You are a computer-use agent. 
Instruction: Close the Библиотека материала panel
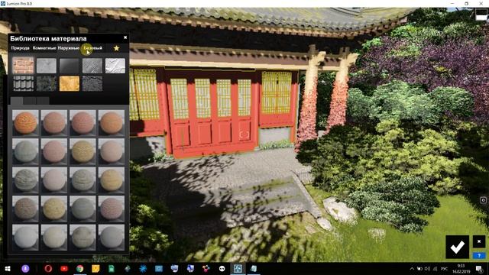coord(125,37)
